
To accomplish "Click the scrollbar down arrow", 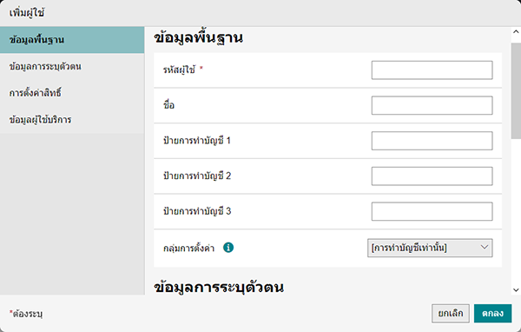I will [x=516, y=290].
